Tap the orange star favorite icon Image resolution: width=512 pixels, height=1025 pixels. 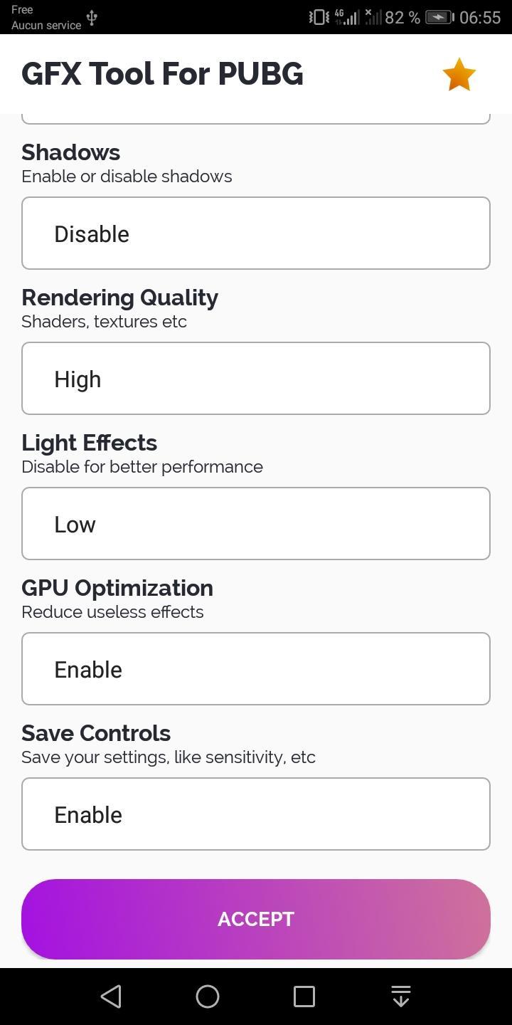(459, 74)
